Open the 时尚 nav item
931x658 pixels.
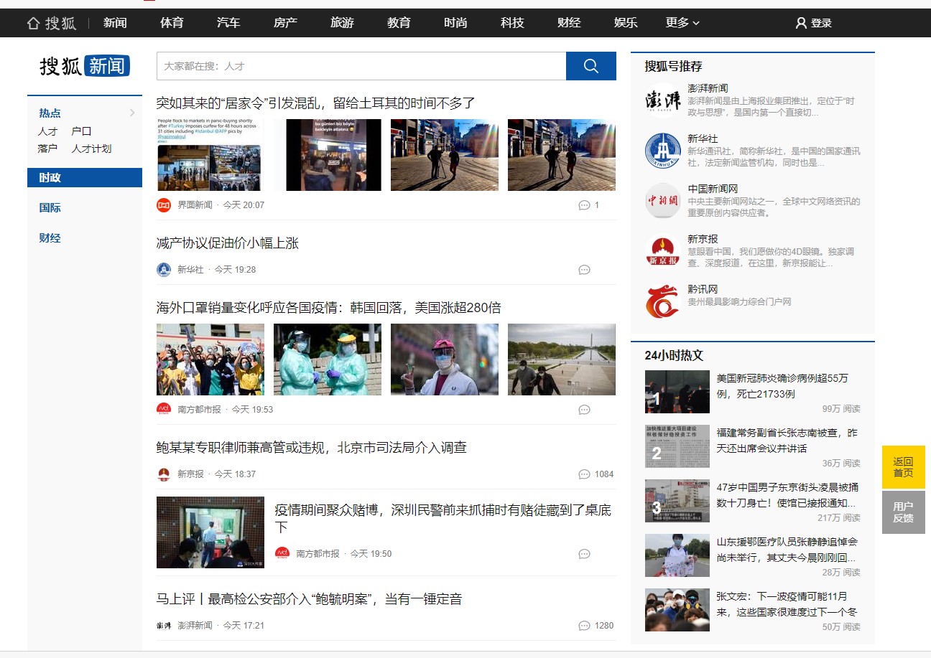(x=455, y=23)
